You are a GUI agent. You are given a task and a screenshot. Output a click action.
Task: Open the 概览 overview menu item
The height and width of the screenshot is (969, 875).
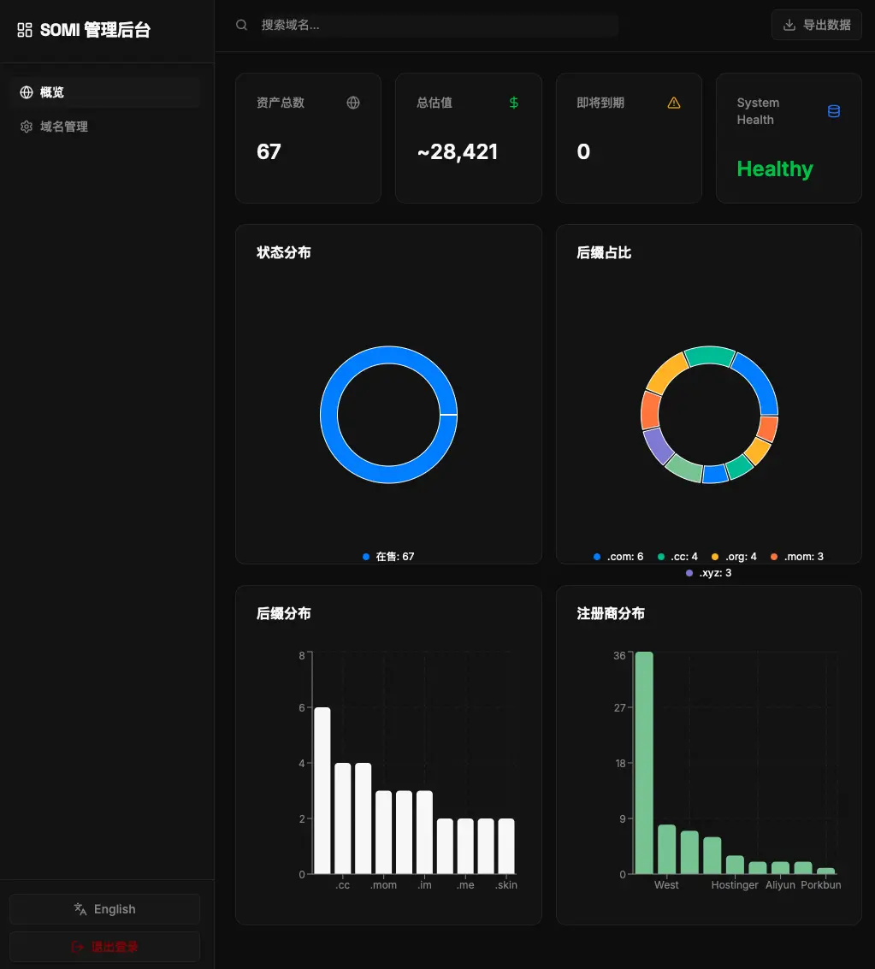click(x=105, y=92)
